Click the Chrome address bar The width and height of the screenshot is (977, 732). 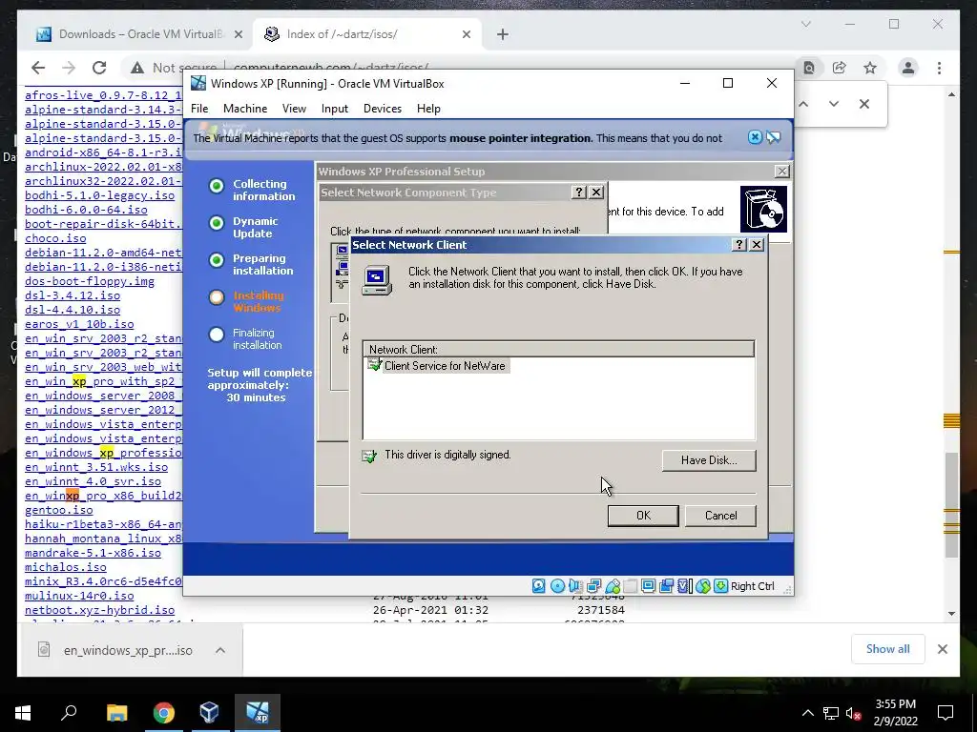pyautogui.click(x=458, y=68)
